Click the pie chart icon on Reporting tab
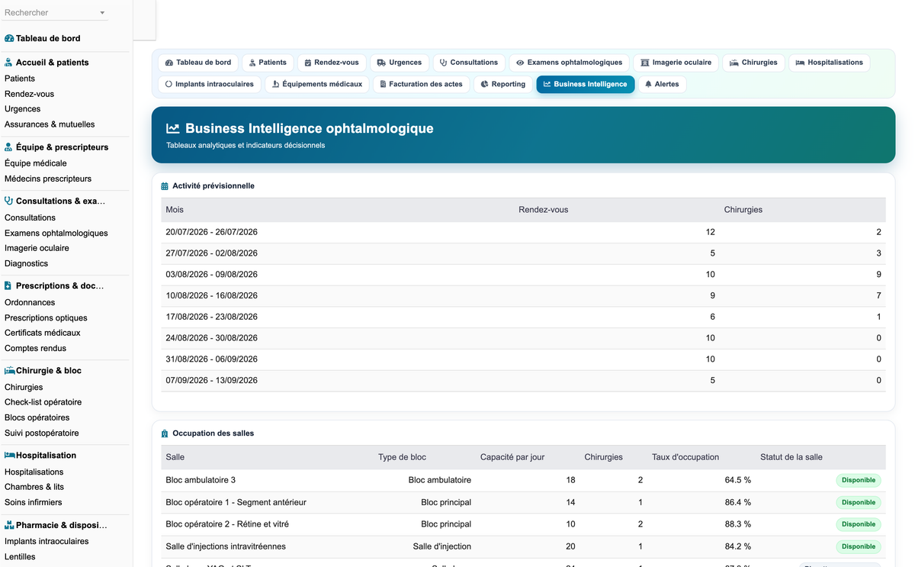The height and width of the screenshot is (567, 915). 484,84
